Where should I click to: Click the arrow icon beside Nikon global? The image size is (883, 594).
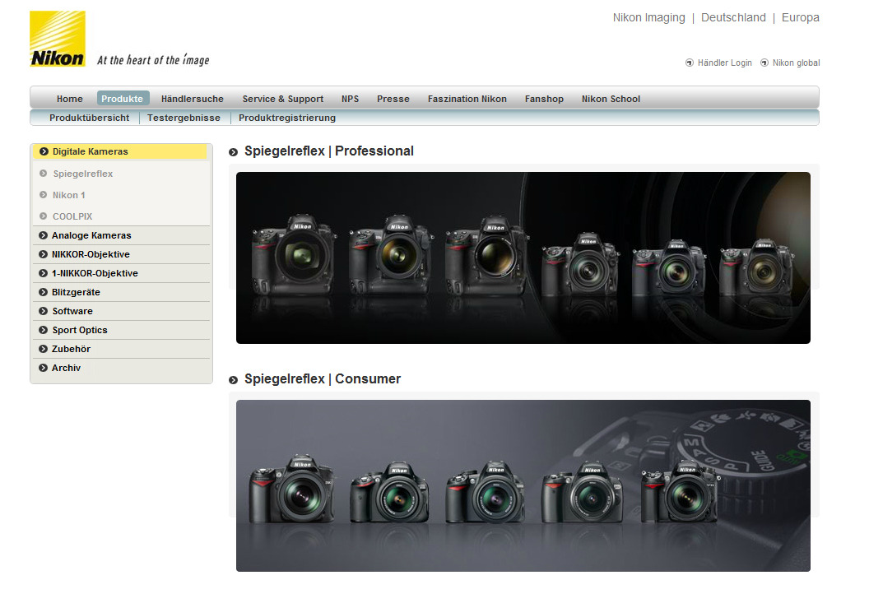tap(764, 63)
